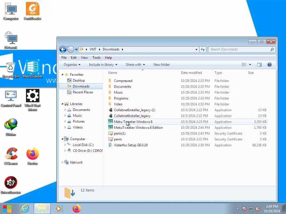The image size is (286, 214).
Task: Open Firefox from the taskbar
Action: click(77, 208)
